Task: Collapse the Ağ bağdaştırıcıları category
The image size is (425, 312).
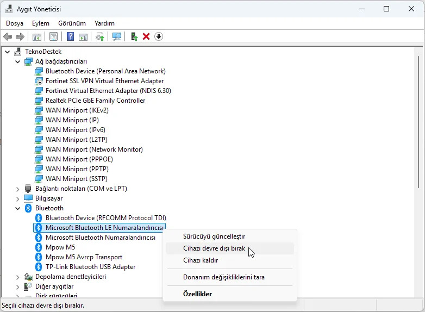Action: click(17, 61)
